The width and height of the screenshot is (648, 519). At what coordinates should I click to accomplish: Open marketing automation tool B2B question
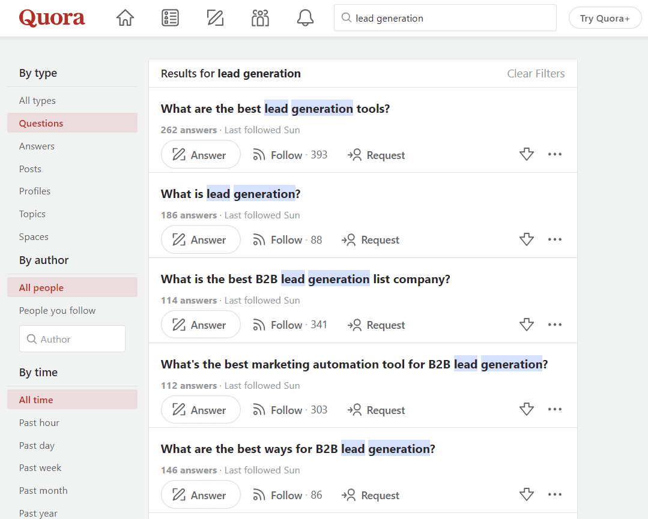(354, 364)
